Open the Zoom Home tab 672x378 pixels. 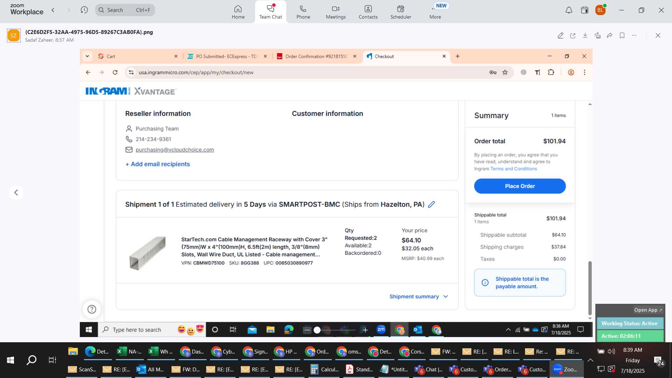pos(238,12)
